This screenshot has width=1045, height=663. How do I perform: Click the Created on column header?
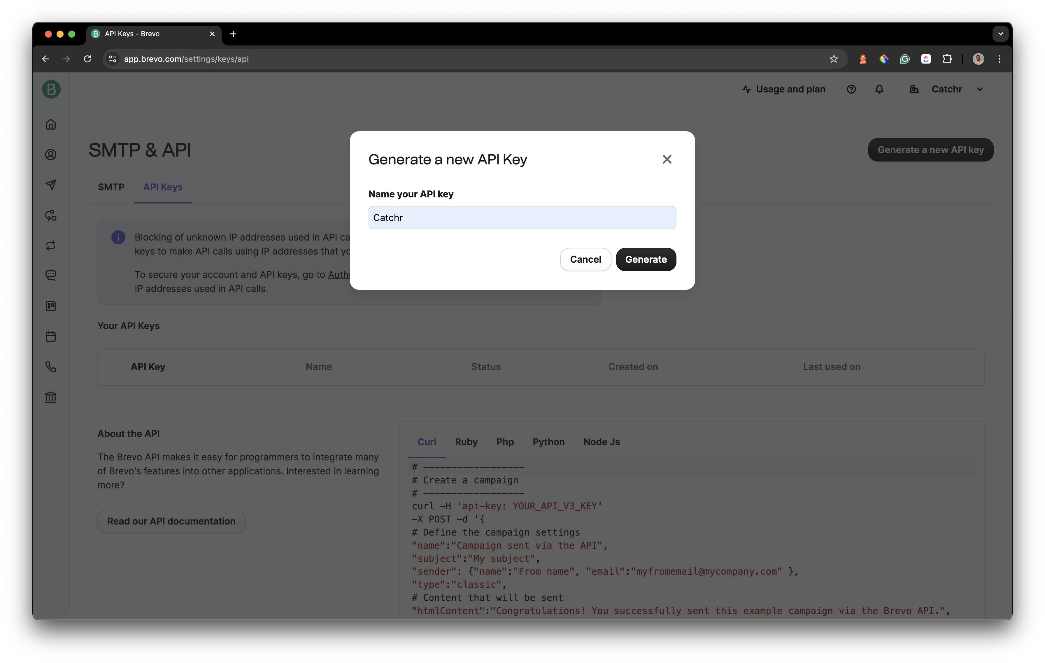click(x=633, y=367)
